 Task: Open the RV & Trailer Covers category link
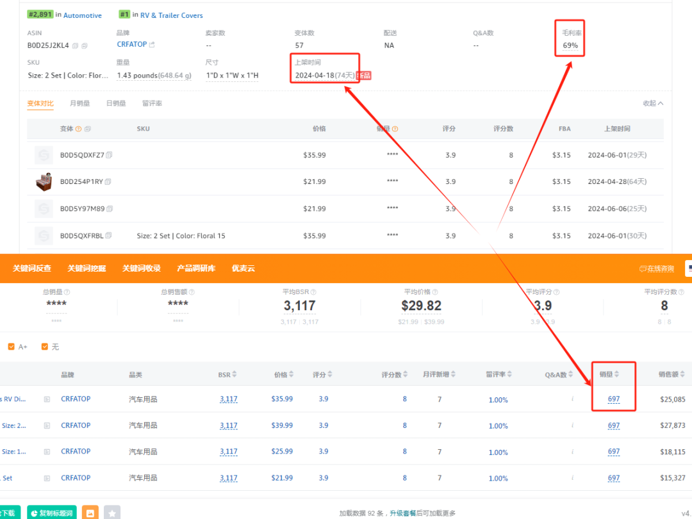[172, 15]
